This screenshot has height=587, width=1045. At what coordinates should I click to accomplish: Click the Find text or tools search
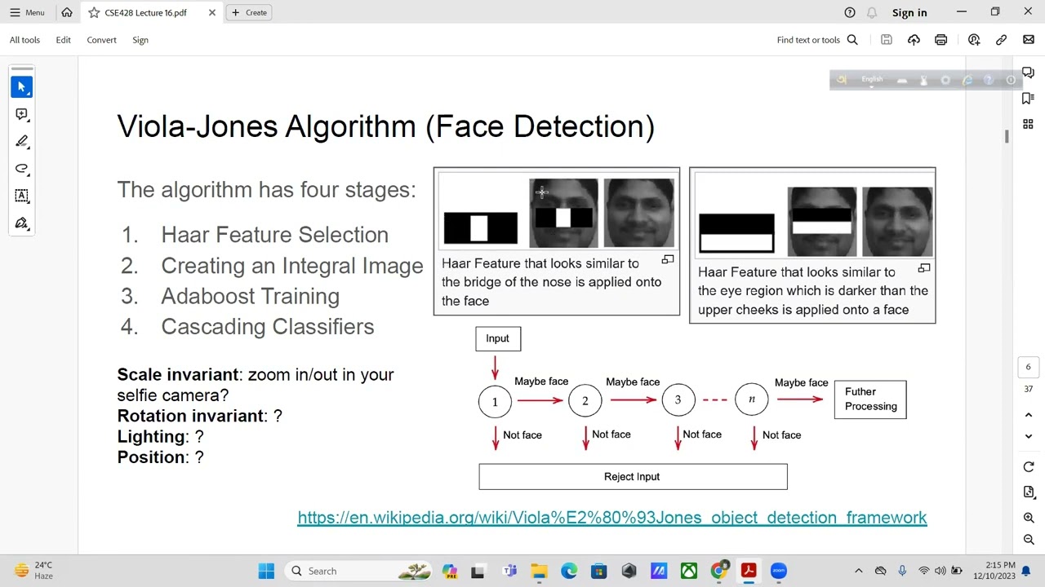pyautogui.click(x=817, y=39)
